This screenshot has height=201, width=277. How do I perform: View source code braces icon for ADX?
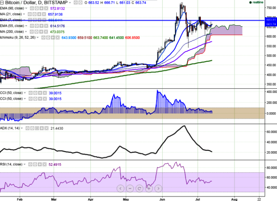(37, 128)
